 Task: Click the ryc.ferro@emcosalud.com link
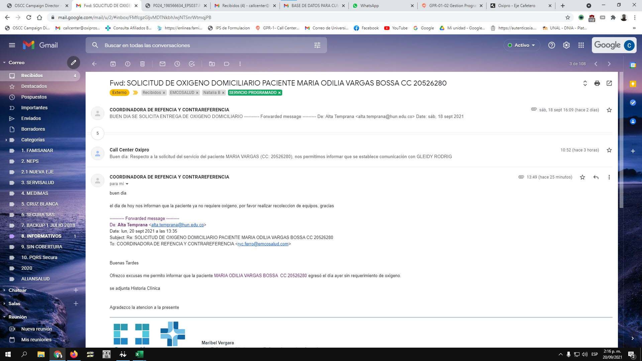tap(263, 244)
